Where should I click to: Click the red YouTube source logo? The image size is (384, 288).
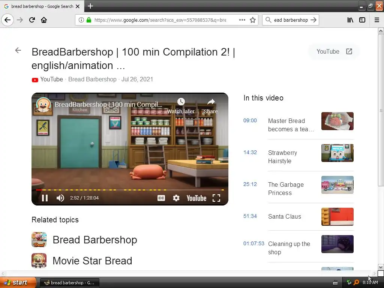35,80
